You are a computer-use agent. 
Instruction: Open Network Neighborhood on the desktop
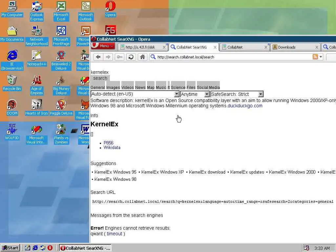(37, 36)
